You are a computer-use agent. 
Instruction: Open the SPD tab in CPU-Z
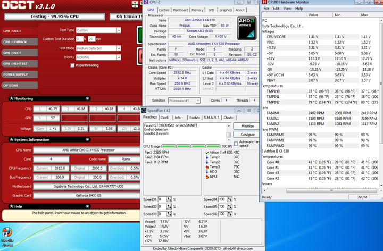211,10
